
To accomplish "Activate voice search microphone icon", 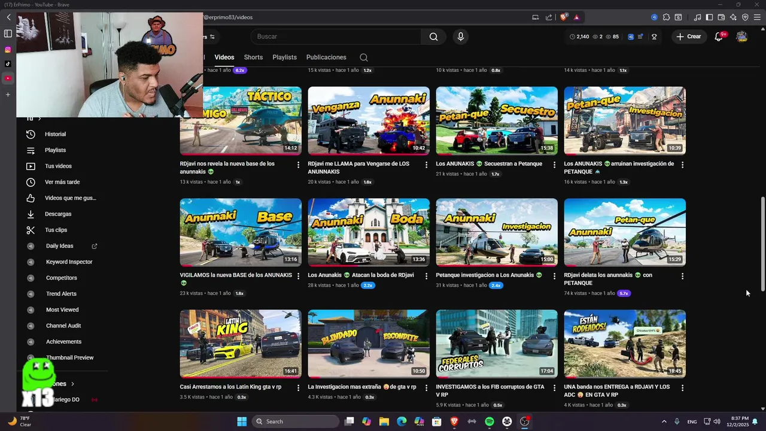I will [460, 37].
